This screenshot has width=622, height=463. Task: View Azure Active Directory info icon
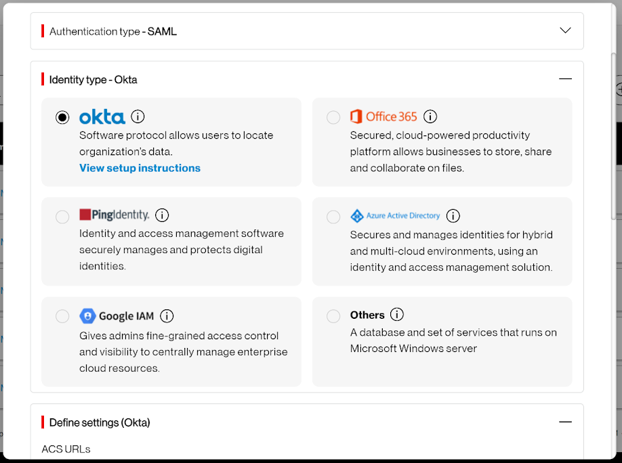pyautogui.click(x=453, y=216)
